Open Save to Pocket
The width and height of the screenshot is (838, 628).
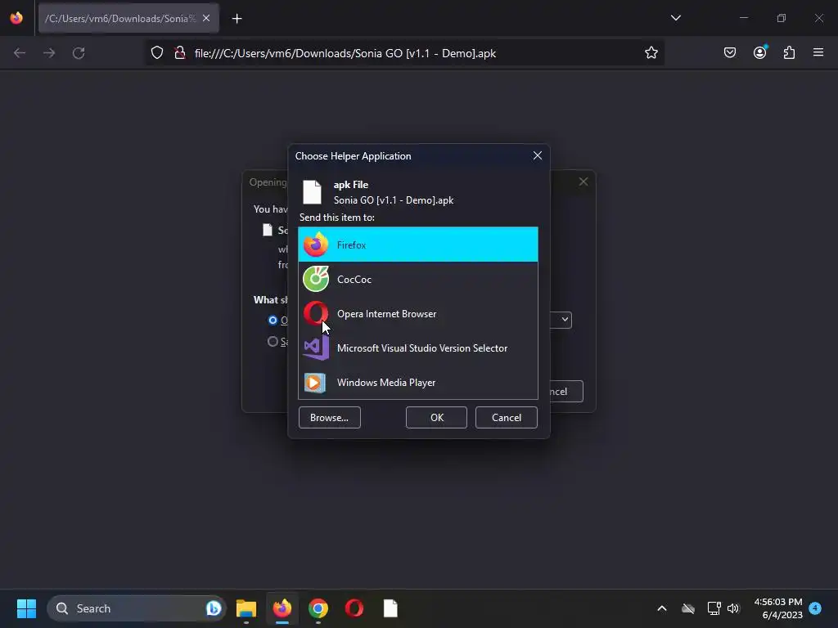tap(729, 53)
